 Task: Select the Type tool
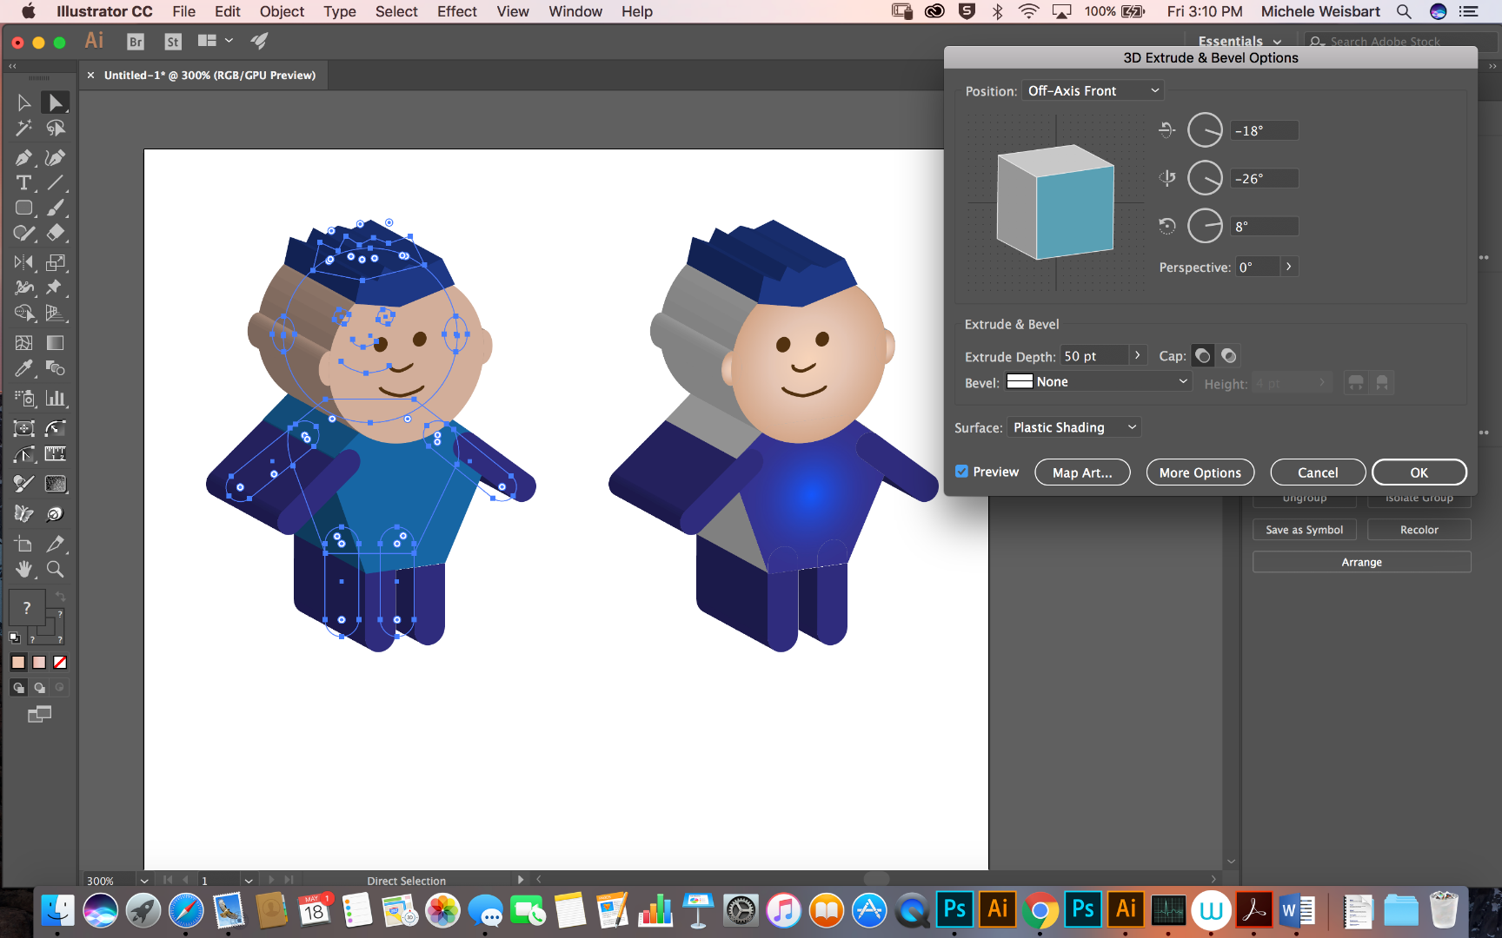[23, 183]
